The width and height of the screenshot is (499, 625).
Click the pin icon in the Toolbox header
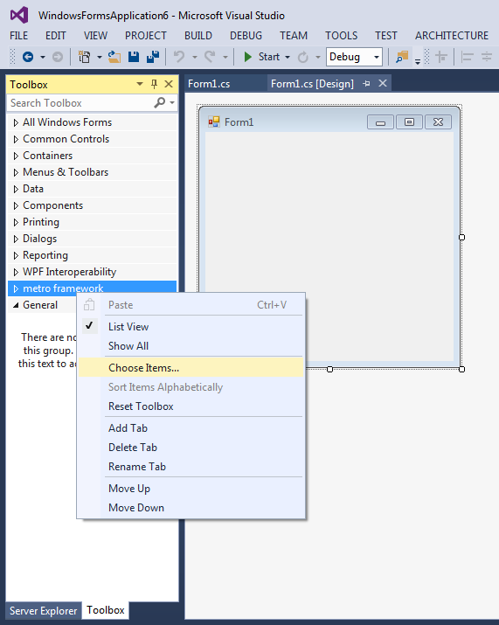154,84
